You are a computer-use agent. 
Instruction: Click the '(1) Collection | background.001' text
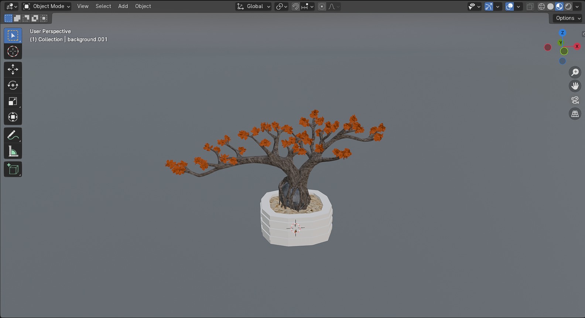coord(69,39)
